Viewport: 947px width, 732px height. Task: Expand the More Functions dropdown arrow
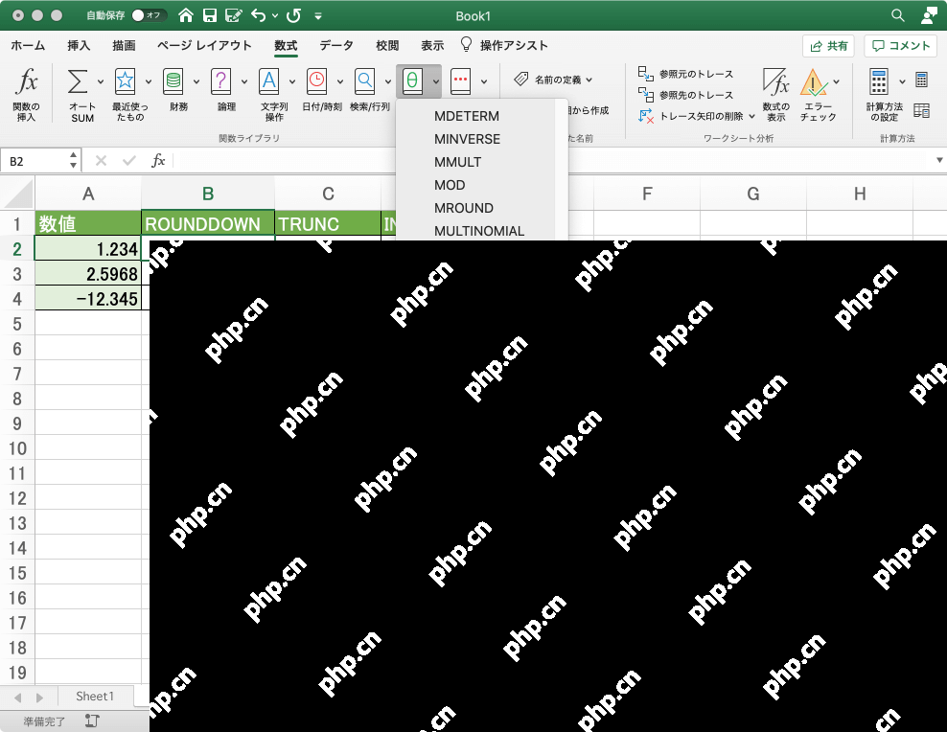(x=484, y=81)
